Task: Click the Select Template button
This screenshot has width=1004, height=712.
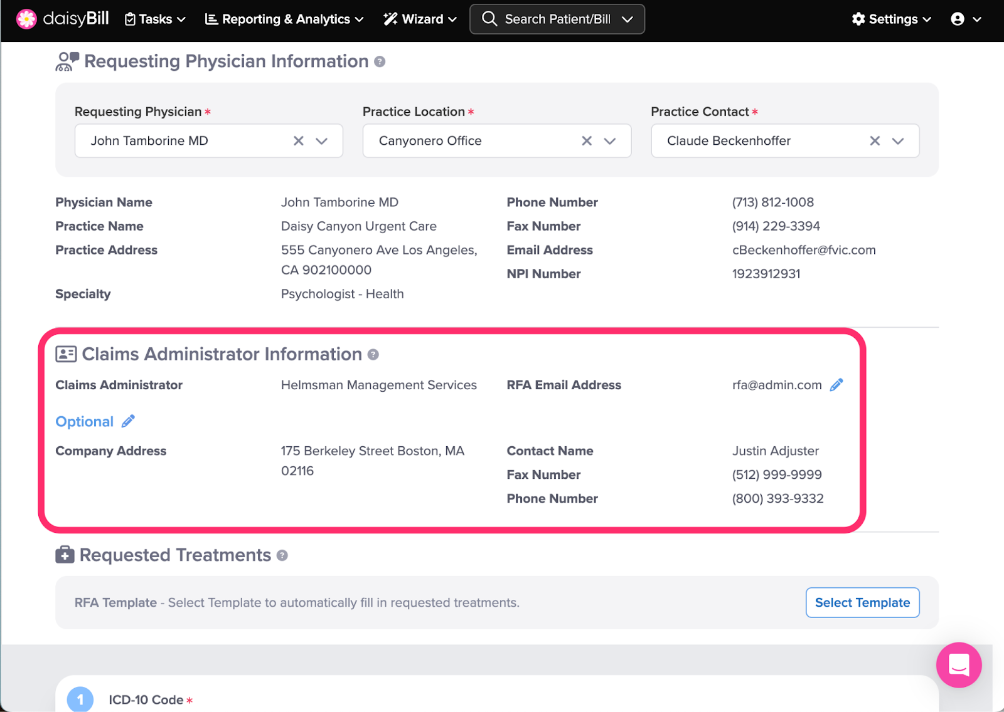Action: coord(862,602)
